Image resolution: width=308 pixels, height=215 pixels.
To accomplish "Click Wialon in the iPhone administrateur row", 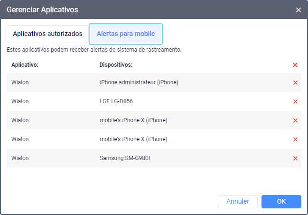I will pos(20,82).
